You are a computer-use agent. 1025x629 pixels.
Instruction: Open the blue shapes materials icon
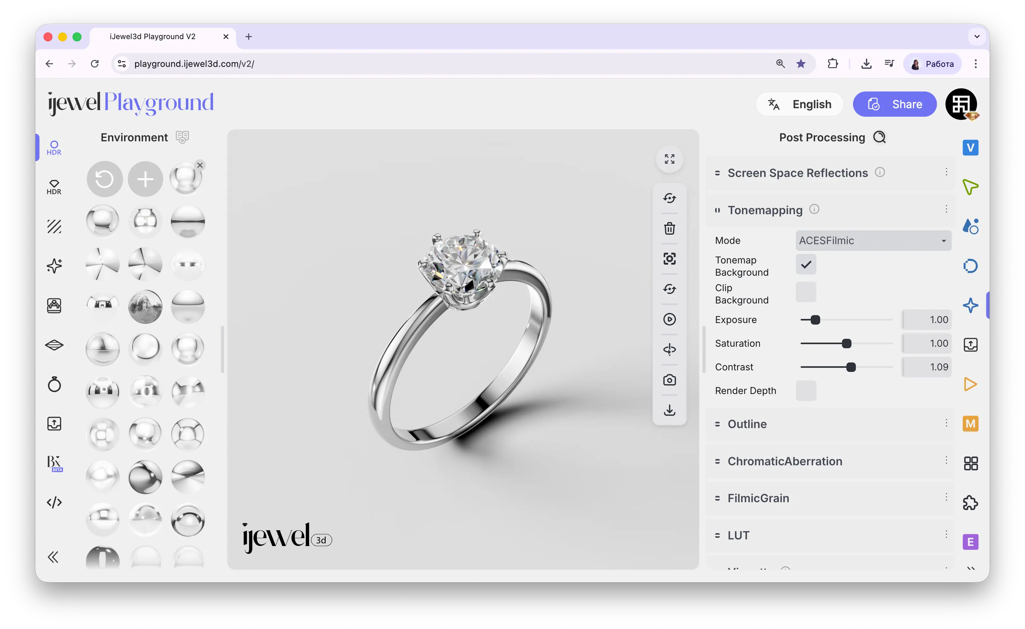pos(970,226)
